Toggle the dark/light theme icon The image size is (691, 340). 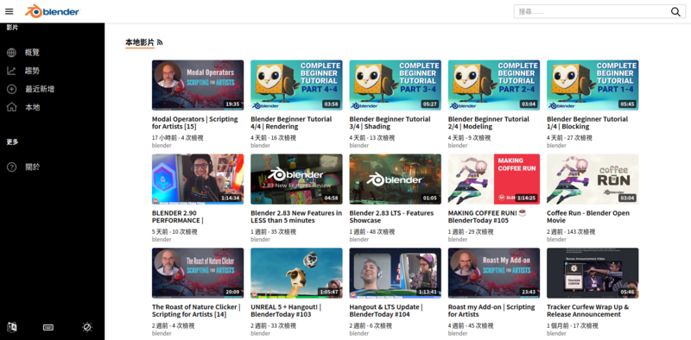coord(87,327)
